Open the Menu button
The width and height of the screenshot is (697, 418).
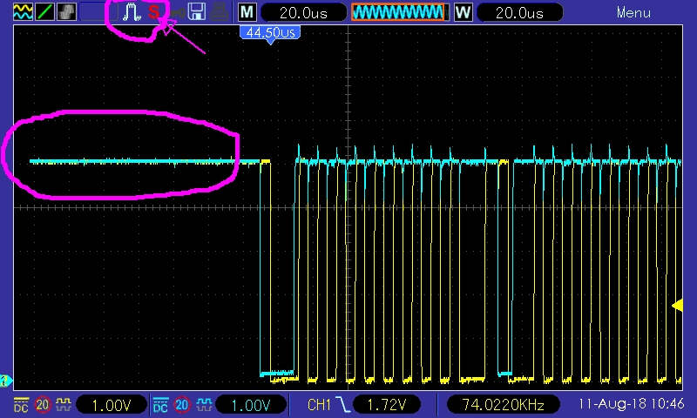click(633, 12)
